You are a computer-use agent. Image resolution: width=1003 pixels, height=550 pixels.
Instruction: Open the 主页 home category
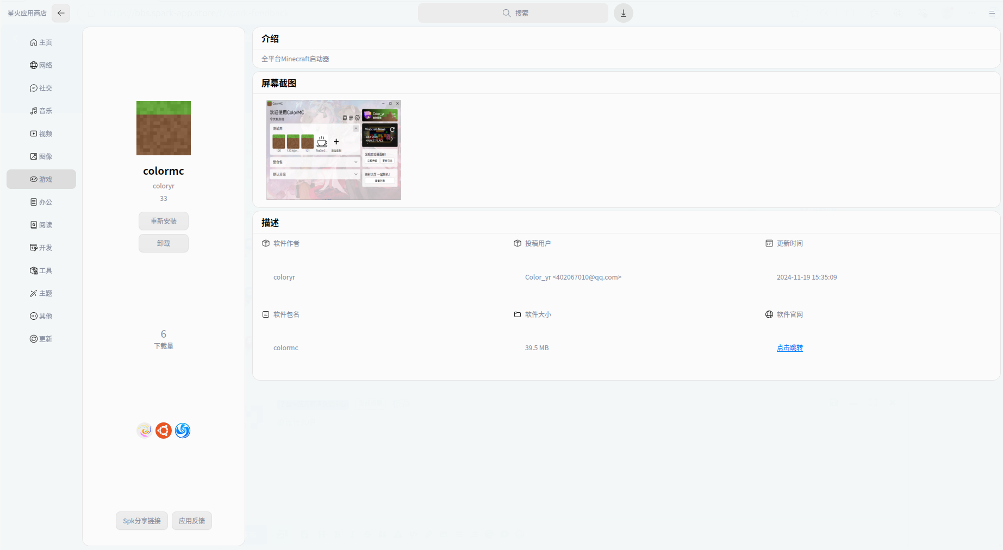pos(41,42)
